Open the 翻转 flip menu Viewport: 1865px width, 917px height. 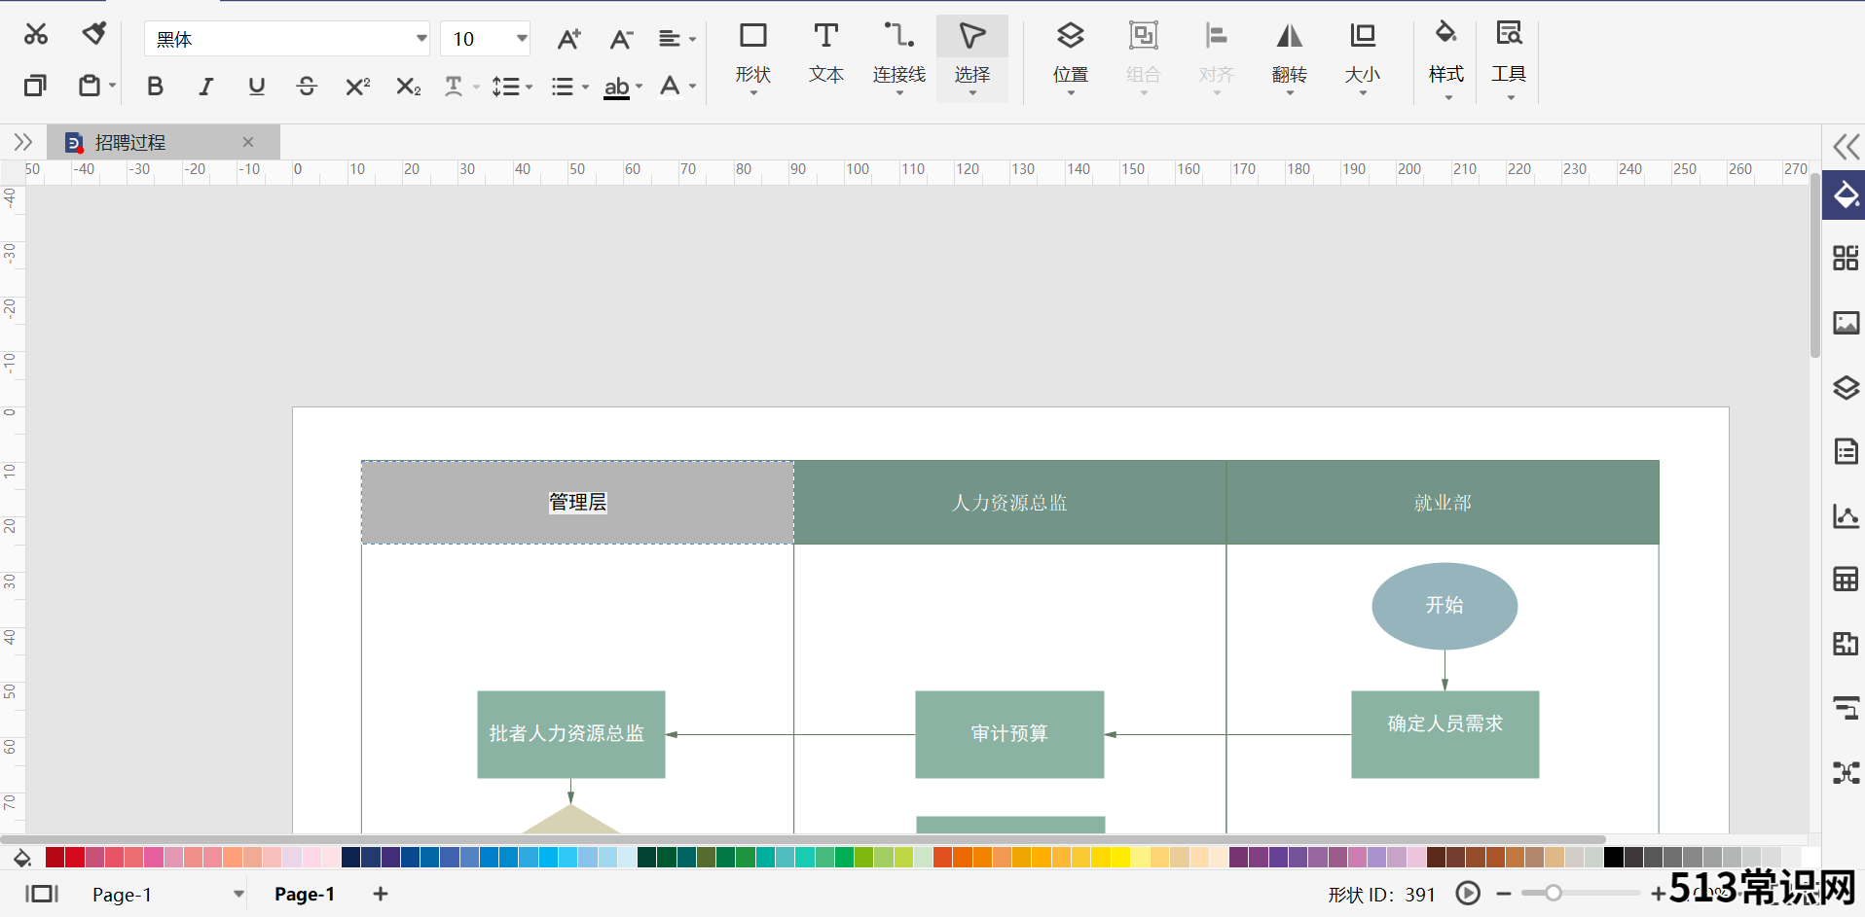pyautogui.click(x=1289, y=57)
